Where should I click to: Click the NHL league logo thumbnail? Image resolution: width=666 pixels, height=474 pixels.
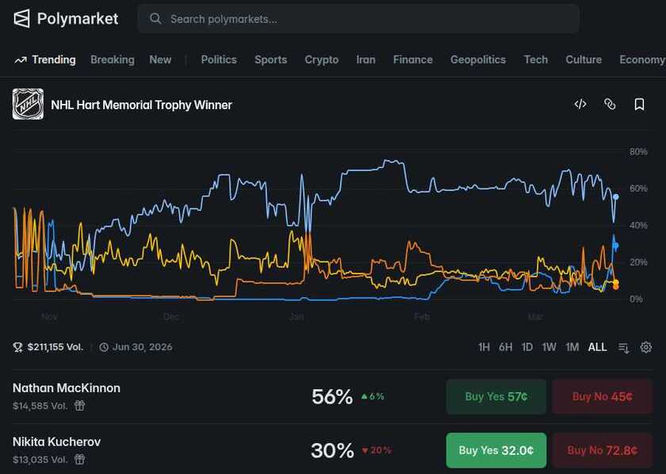click(28, 104)
